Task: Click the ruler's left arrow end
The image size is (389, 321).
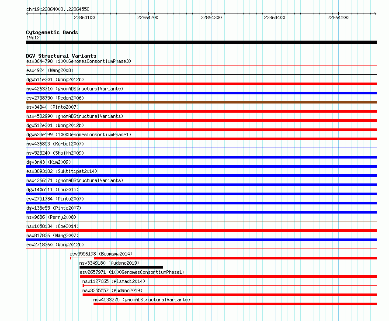Action: (x=27, y=14)
